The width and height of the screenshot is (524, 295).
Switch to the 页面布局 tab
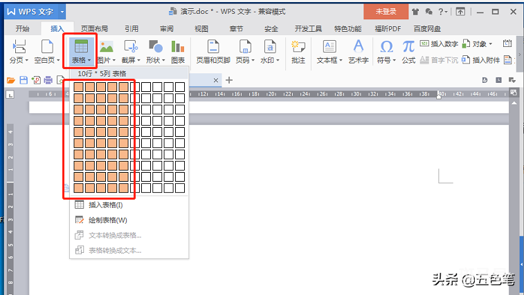(x=95, y=29)
